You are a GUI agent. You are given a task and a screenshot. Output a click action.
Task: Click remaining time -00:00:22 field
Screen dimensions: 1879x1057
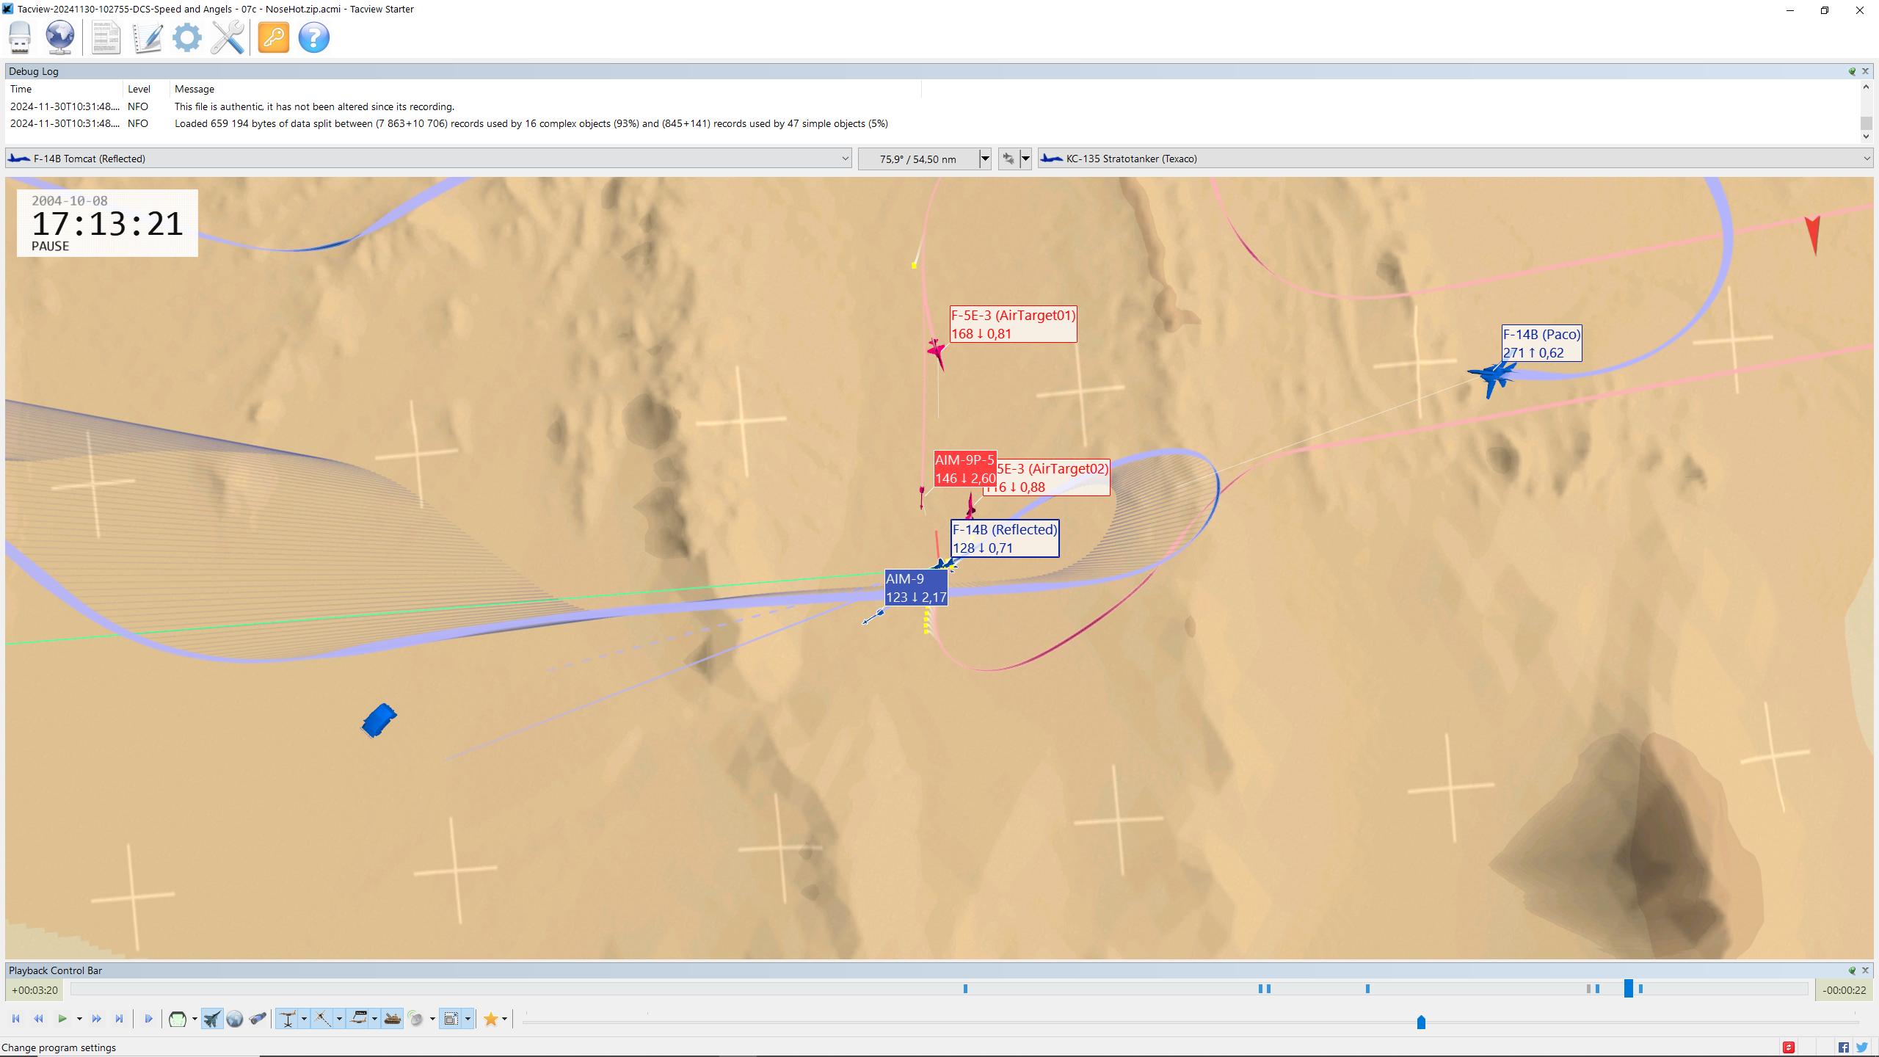pyautogui.click(x=1845, y=990)
